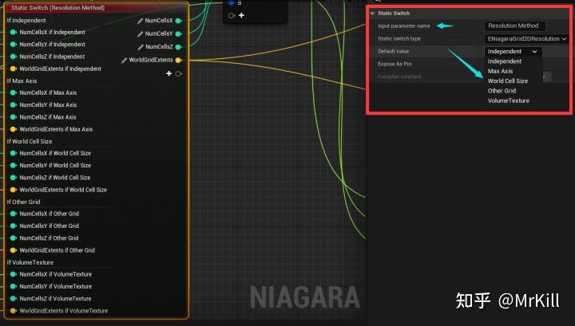Click the If Max Axis section label
The image size is (575, 326).
pos(22,81)
